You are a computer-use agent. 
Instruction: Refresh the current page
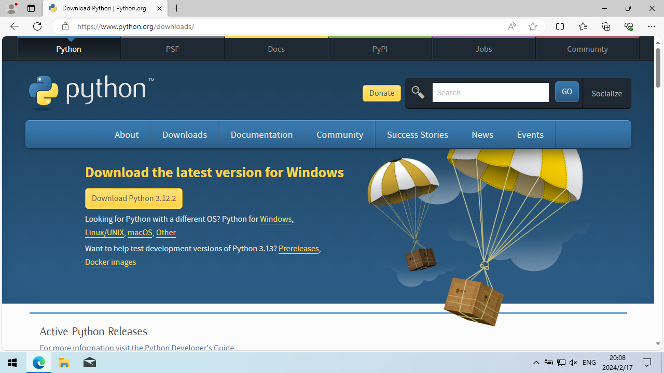point(37,26)
